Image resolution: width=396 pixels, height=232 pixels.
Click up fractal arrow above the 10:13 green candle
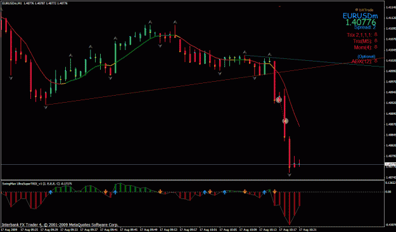click(x=269, y=55)
